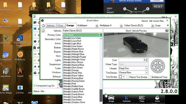Enable Patriot Tire Smoke checkbox
This screenshot has height=104, width=186.
128,77
